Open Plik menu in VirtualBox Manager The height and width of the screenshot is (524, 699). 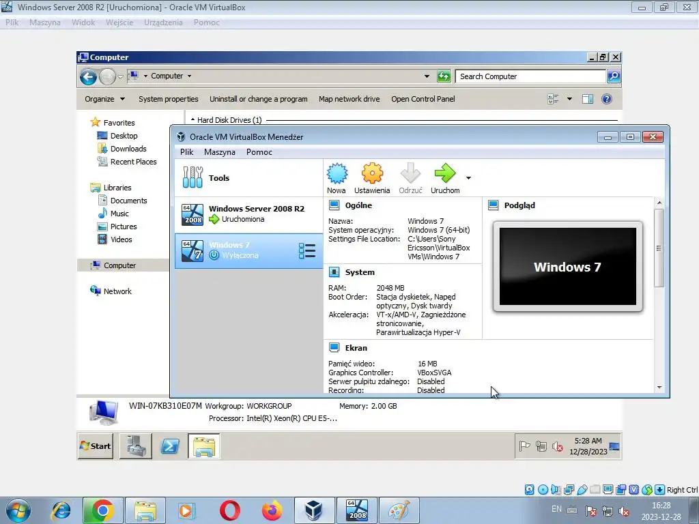186,152
